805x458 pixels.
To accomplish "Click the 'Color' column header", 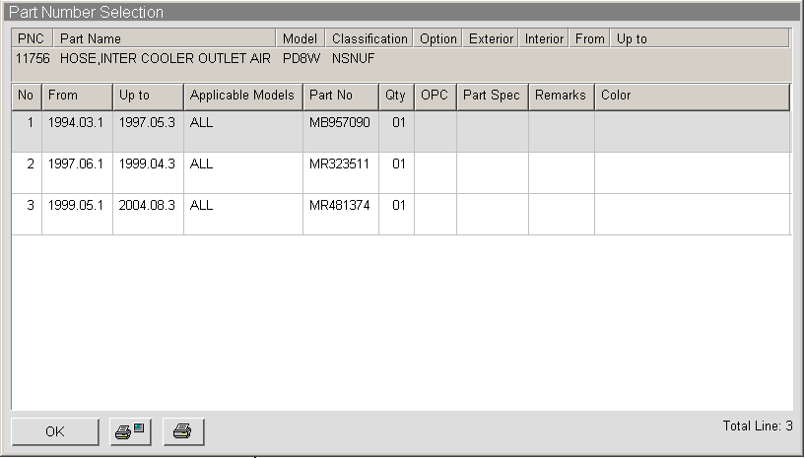I will click(x=692, y=96).
